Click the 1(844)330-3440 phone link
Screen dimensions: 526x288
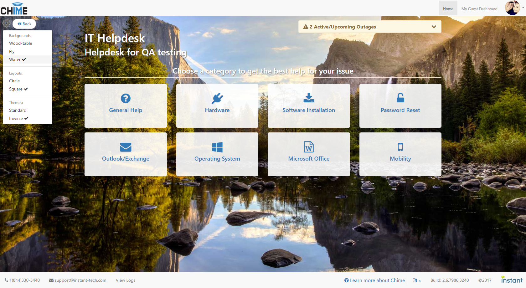tap(22, 280)
